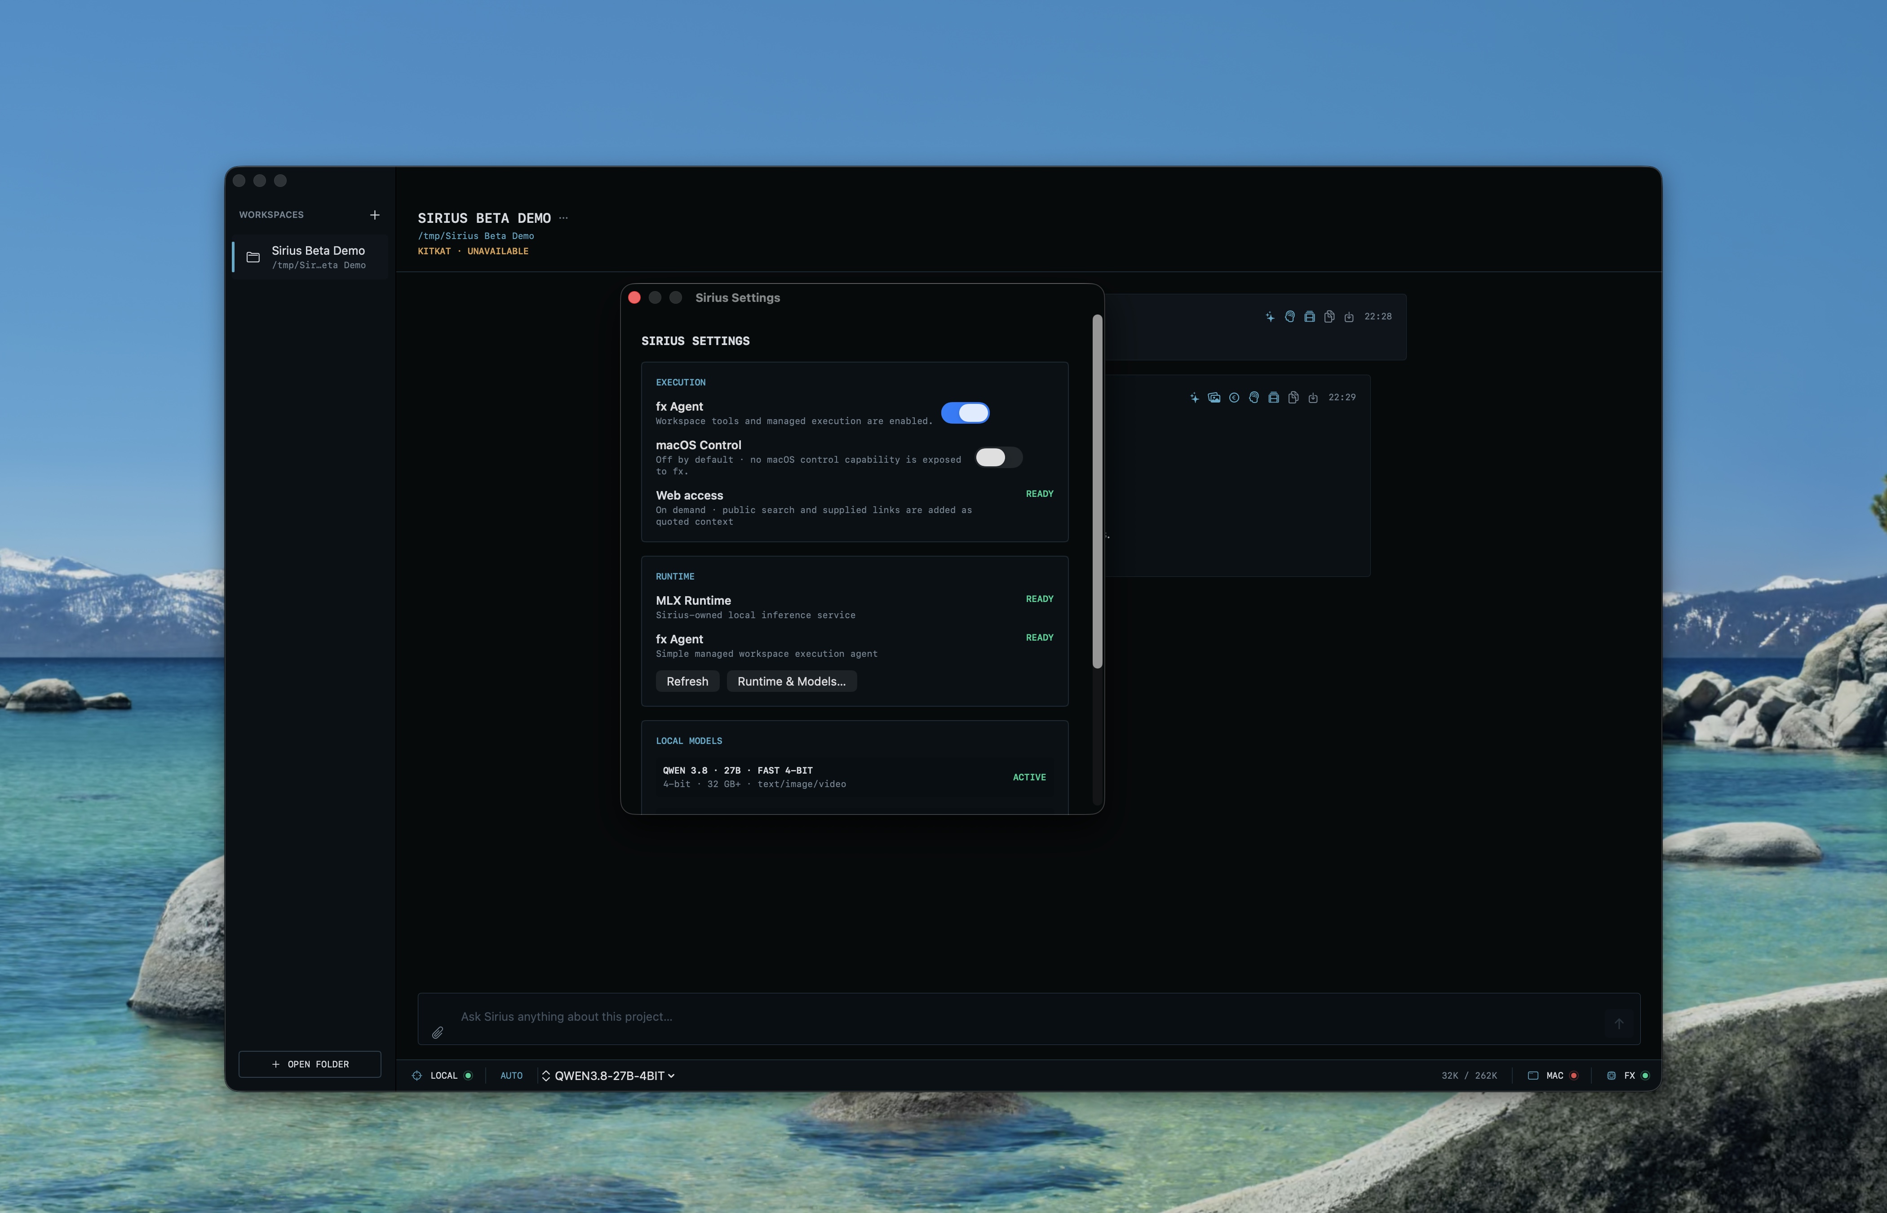Click the 'RUNTIME' section heading
1887x1213 pixels.
[x=675, y=576]
